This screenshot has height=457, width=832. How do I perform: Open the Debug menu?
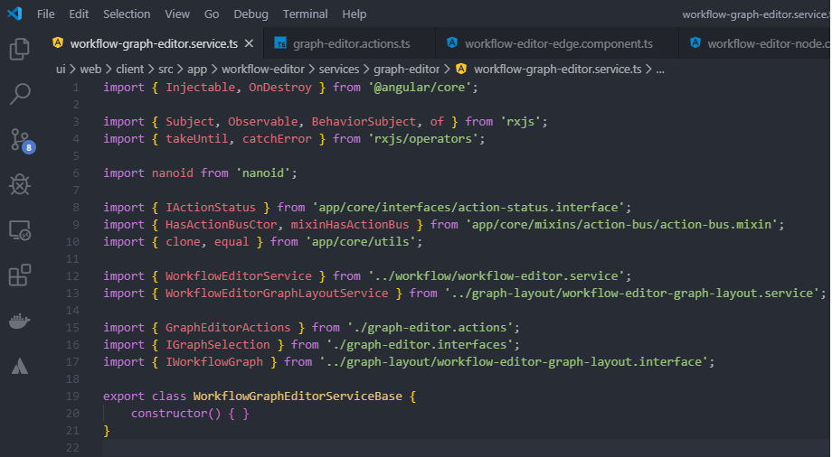[251, 14]
